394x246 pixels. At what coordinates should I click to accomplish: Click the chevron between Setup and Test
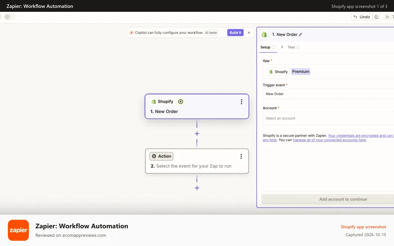282,47
